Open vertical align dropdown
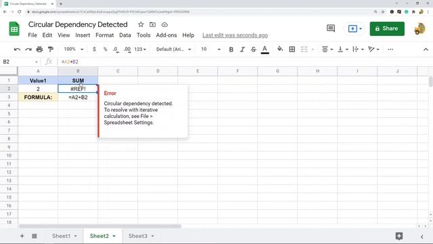The image size is (433, 244). coord(343,49)
